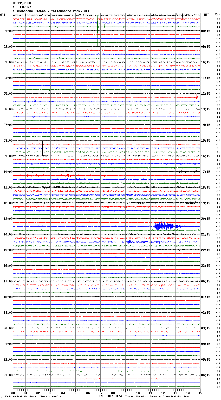Screen dimensions: 221x400
Task: Click the small red blip on the 17:15 trace
Action: click(162, 286)
